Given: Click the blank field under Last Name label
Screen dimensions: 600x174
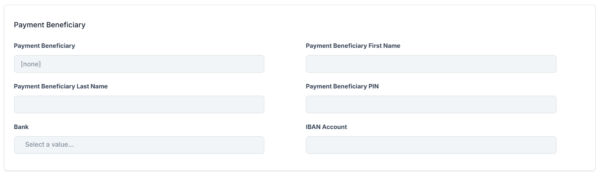Looking at the screenshot, I should coord(139,104).
